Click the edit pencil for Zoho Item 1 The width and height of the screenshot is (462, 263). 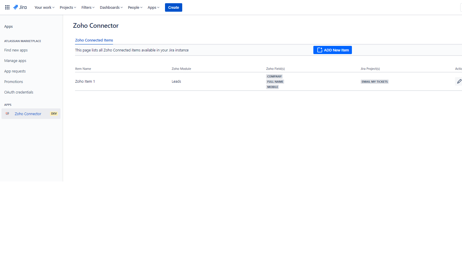point(459,82)
